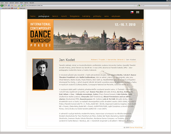171x134 pixels.
Task: Open the ubytovani nav link
Action: (116, 16)
